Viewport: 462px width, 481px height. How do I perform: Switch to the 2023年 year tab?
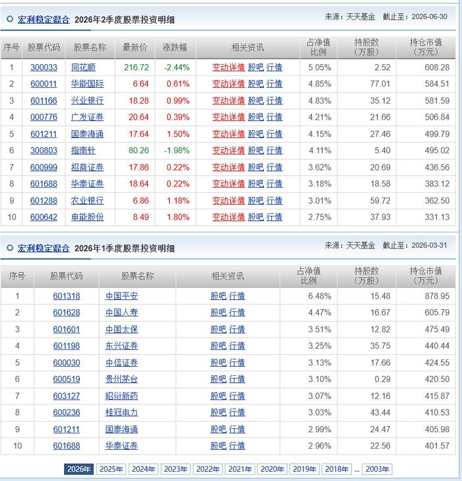pos(176,469)
